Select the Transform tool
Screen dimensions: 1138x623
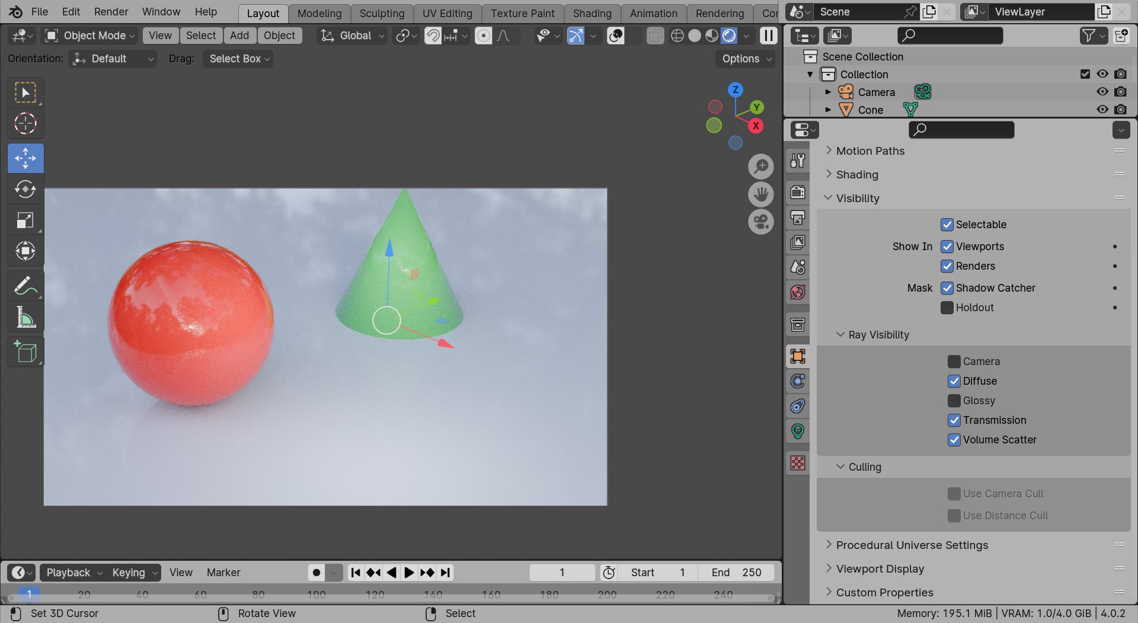[25, 251]
